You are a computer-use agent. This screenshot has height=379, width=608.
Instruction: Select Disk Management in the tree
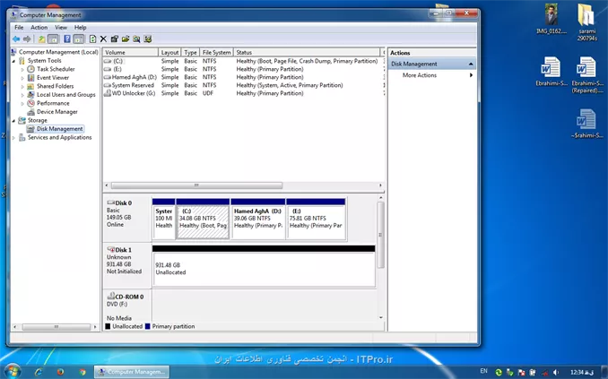60,129
